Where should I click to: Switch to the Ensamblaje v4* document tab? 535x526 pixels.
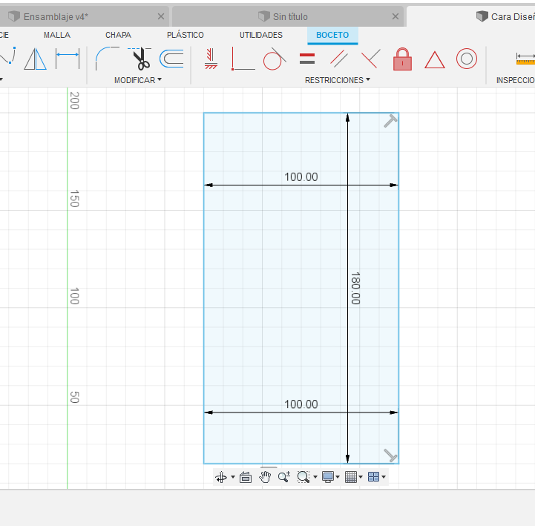pyautogui.click(x=56, y=16)
